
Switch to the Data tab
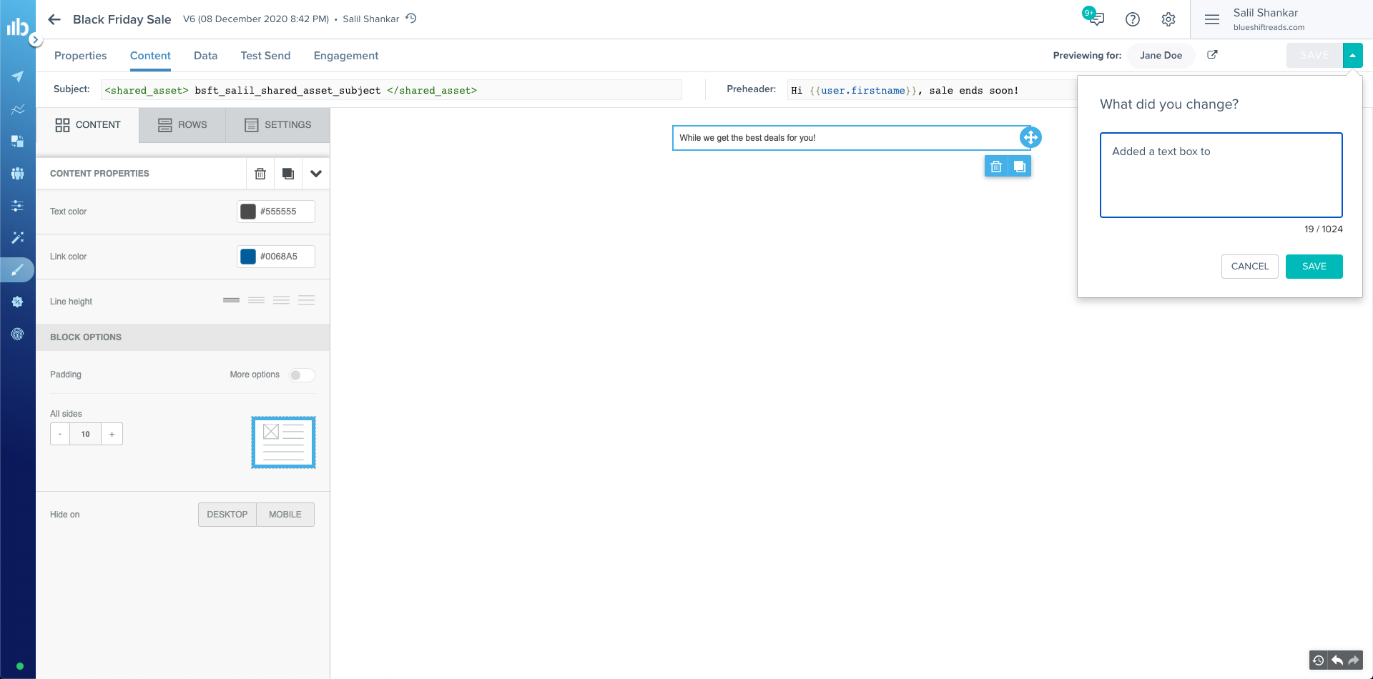(x=205, y=56)
